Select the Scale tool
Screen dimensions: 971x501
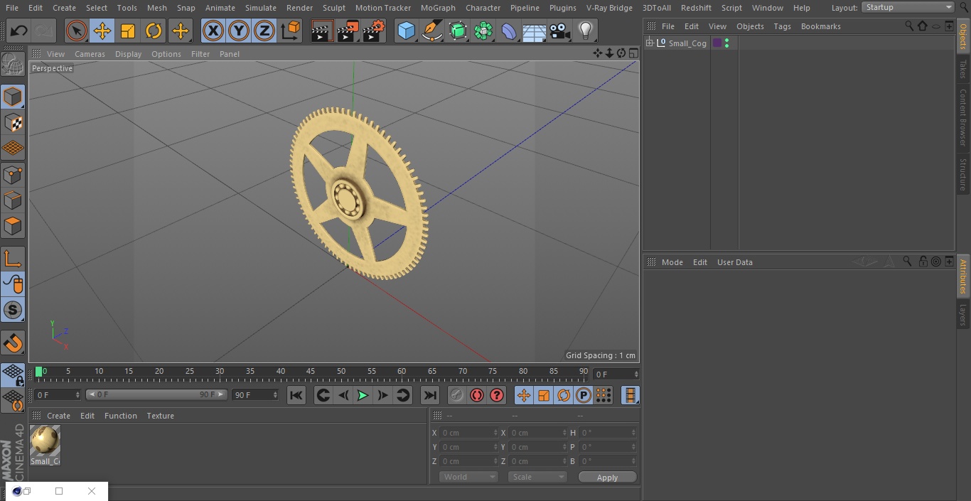click(x=128, y=31)
